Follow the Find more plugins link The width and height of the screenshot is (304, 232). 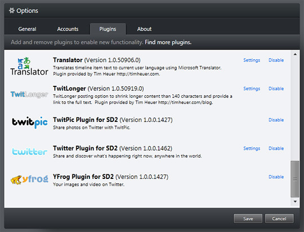pos(168,42)
